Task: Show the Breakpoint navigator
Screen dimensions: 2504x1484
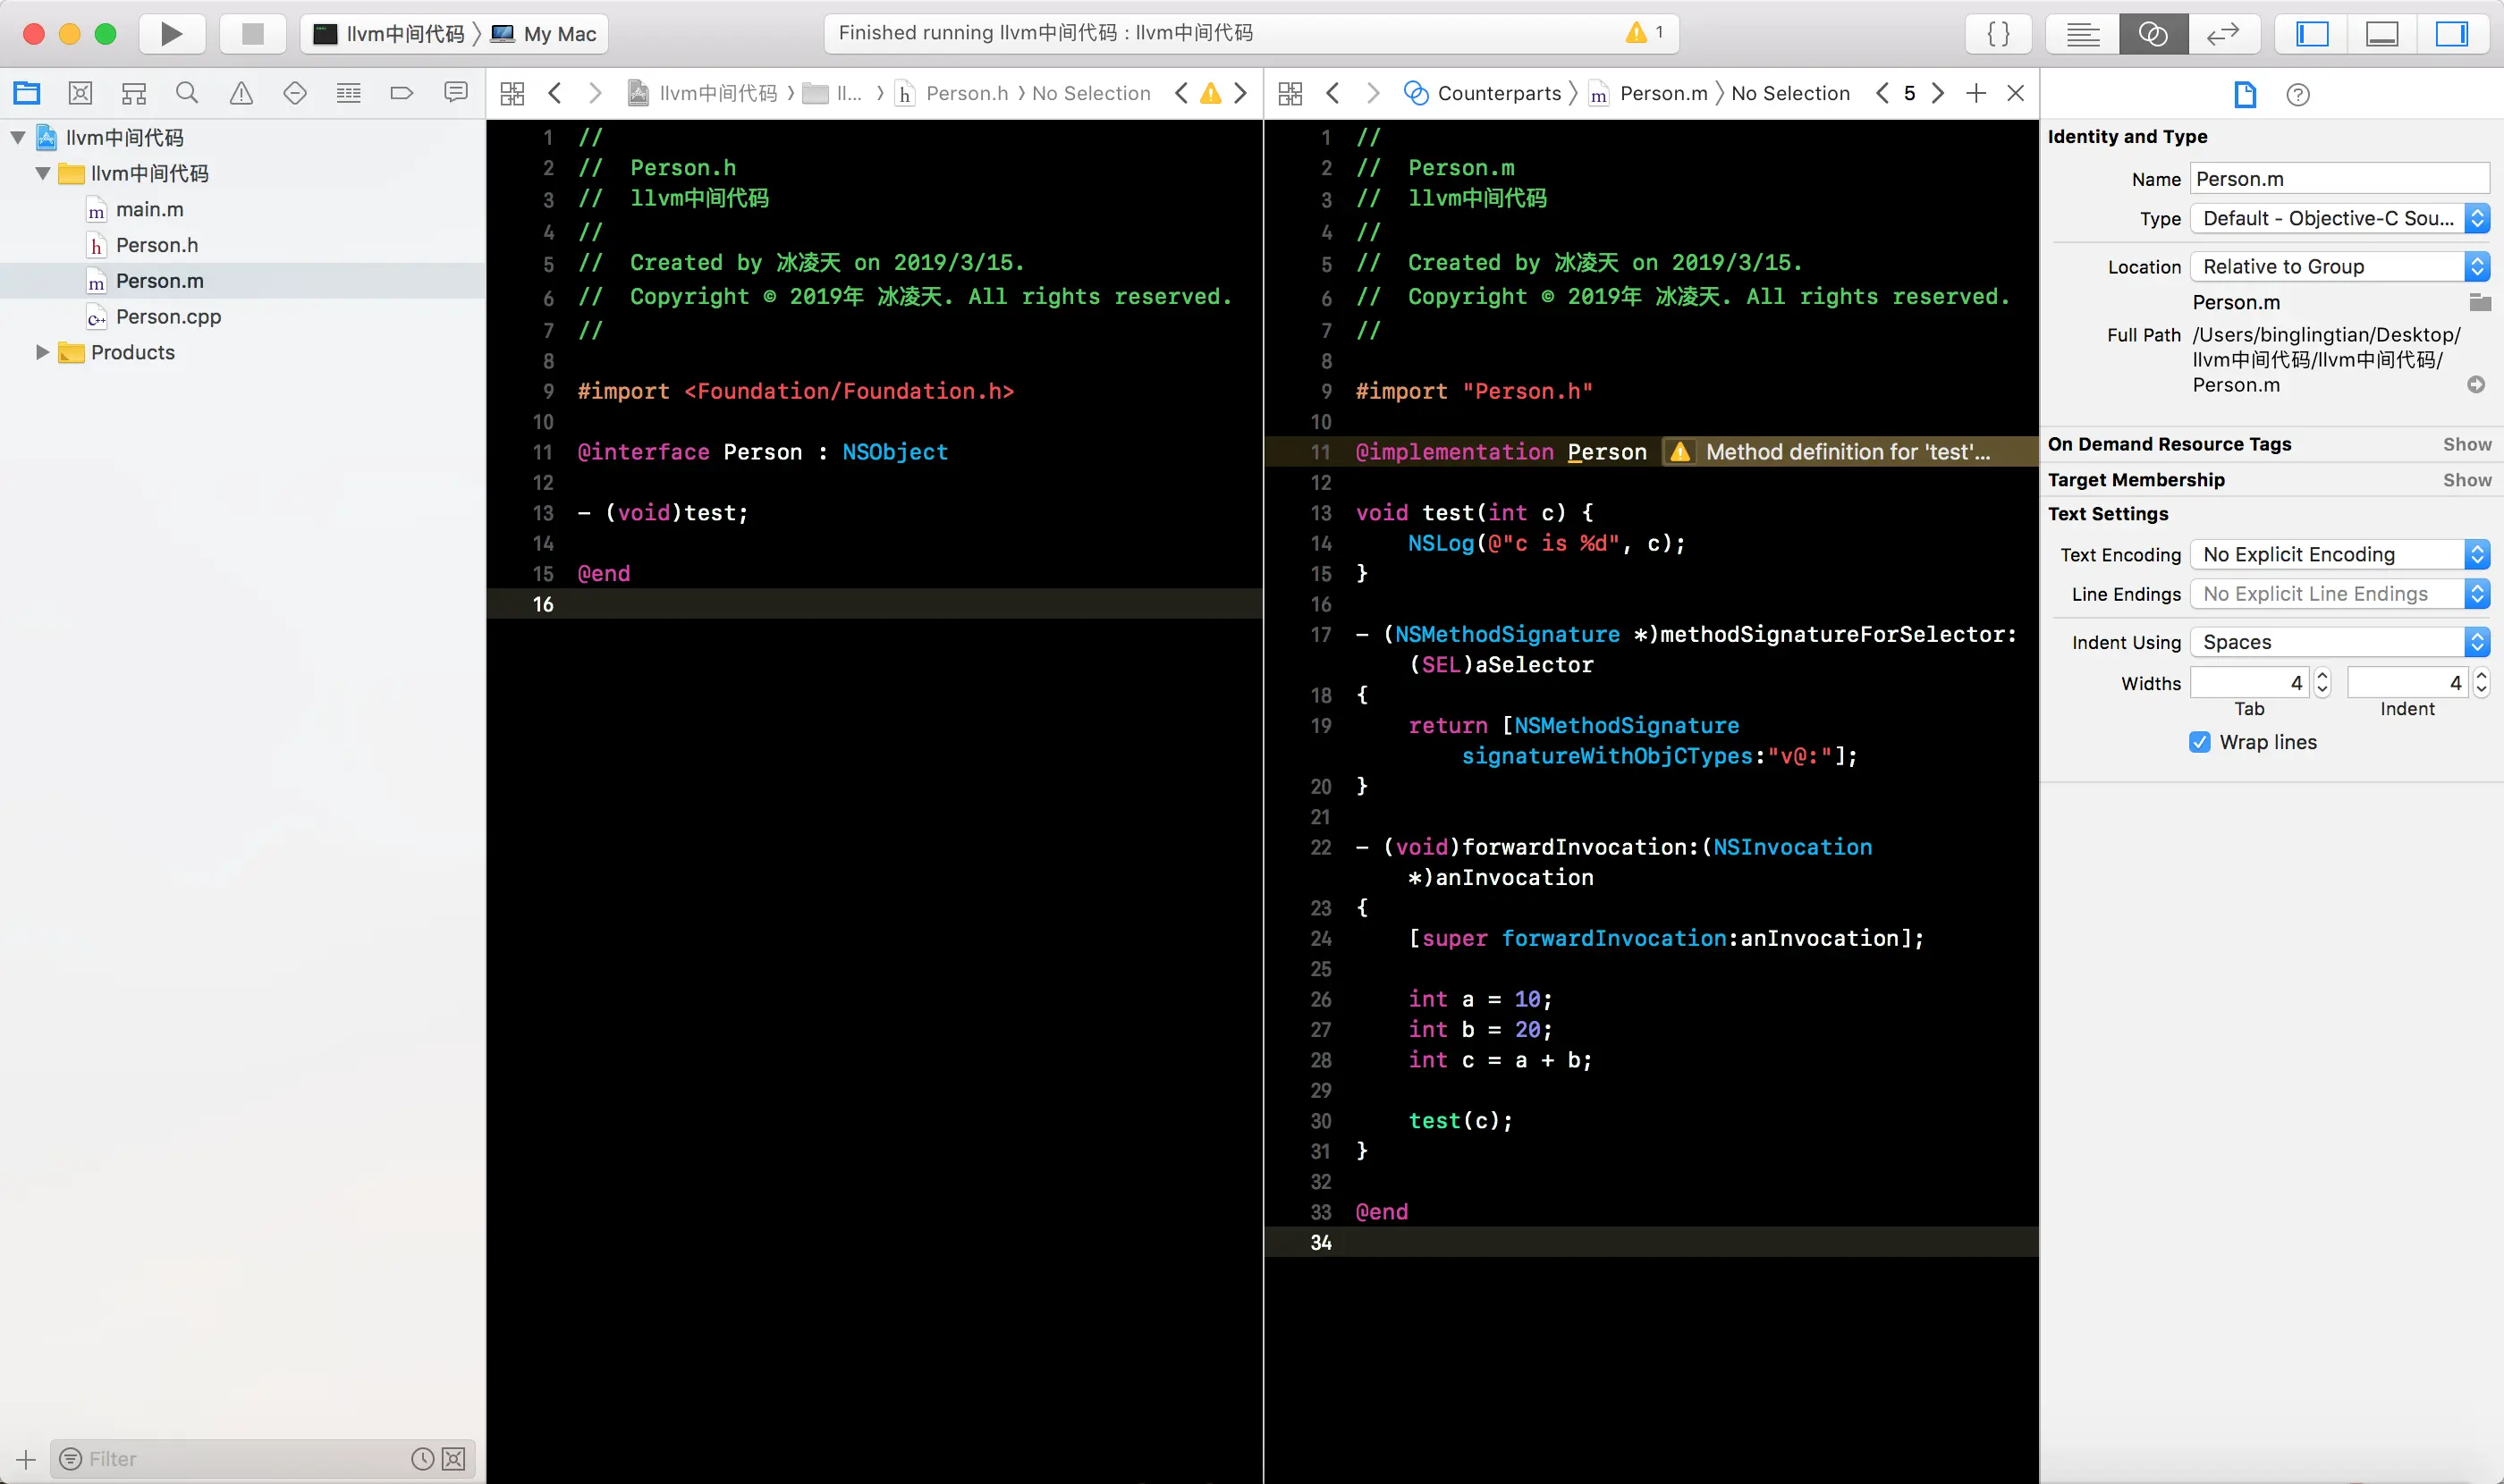Action: tap(402, 93)
